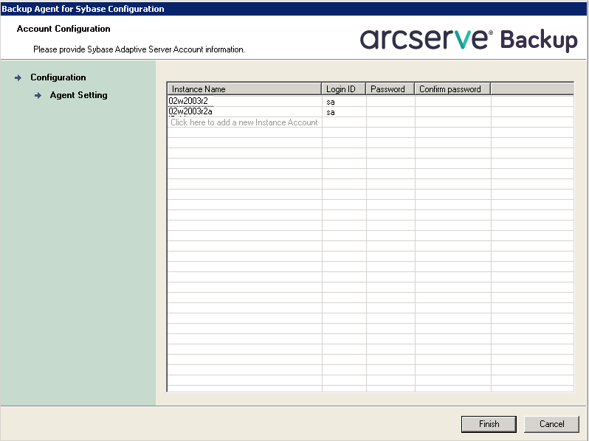Click Password cell in 02w2003r2 row

point(390,101)
